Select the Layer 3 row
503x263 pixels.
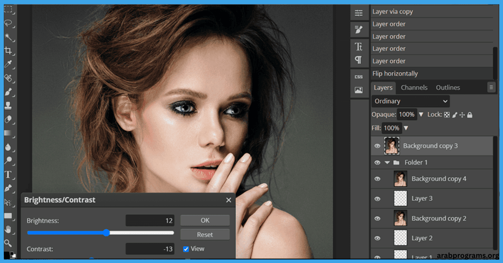tap(432, 199)
